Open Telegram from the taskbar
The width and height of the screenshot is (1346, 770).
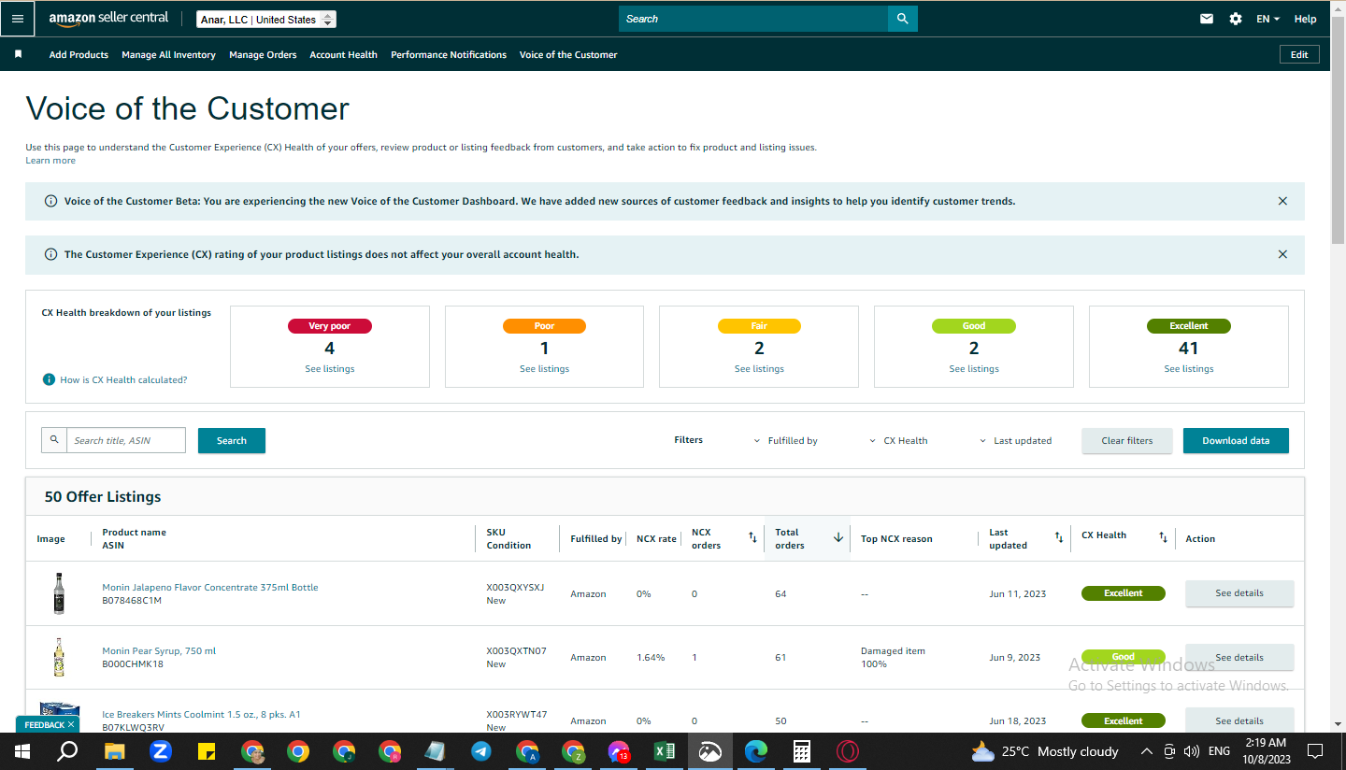481,751
